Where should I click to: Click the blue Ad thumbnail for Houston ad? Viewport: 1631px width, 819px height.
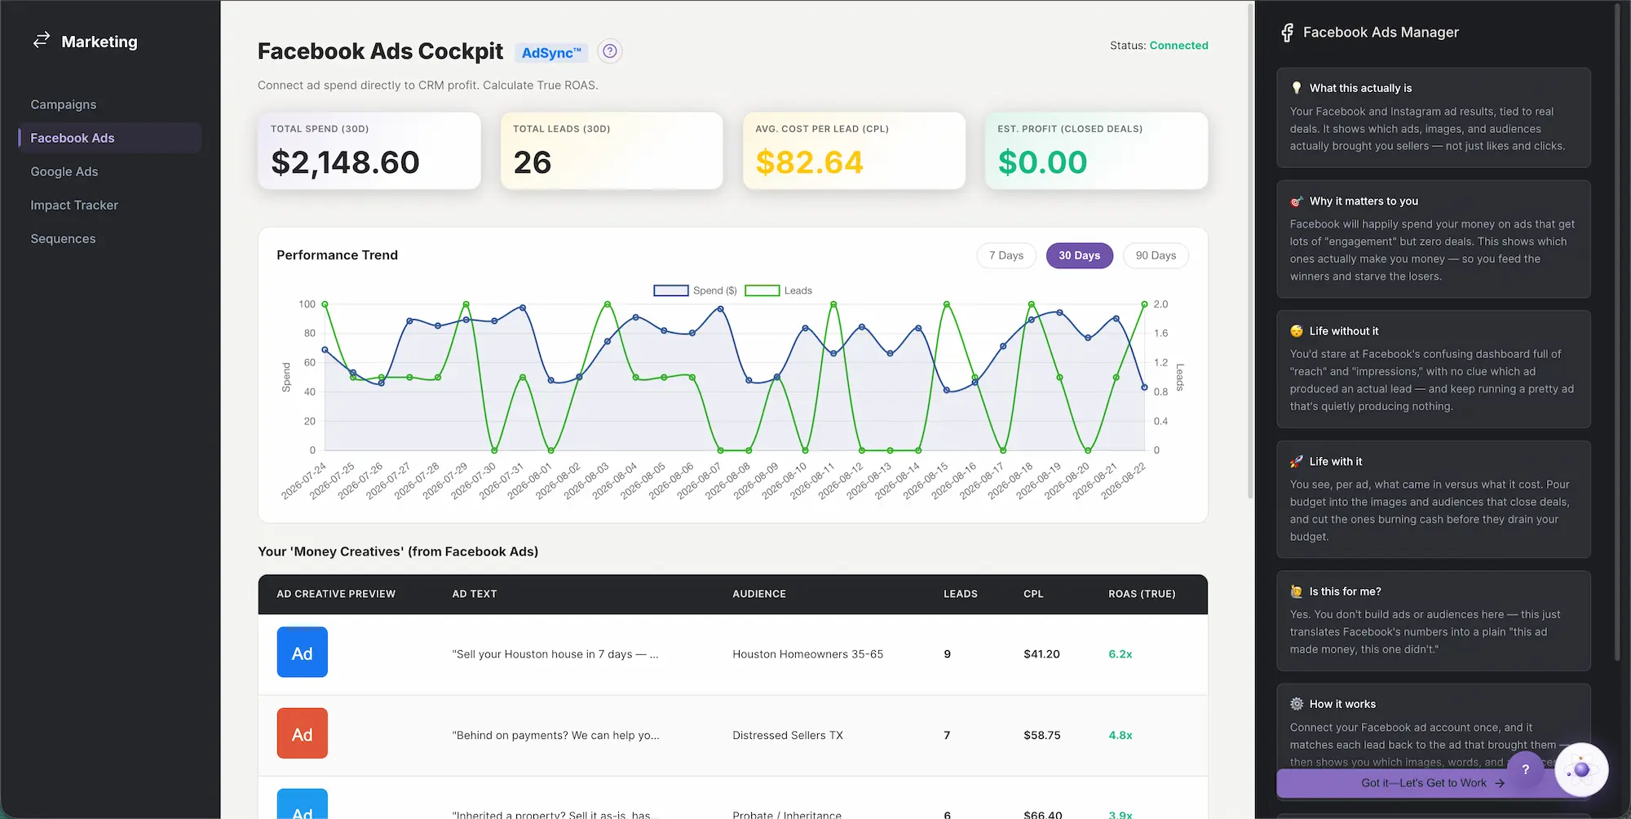[x=303, y=652]
